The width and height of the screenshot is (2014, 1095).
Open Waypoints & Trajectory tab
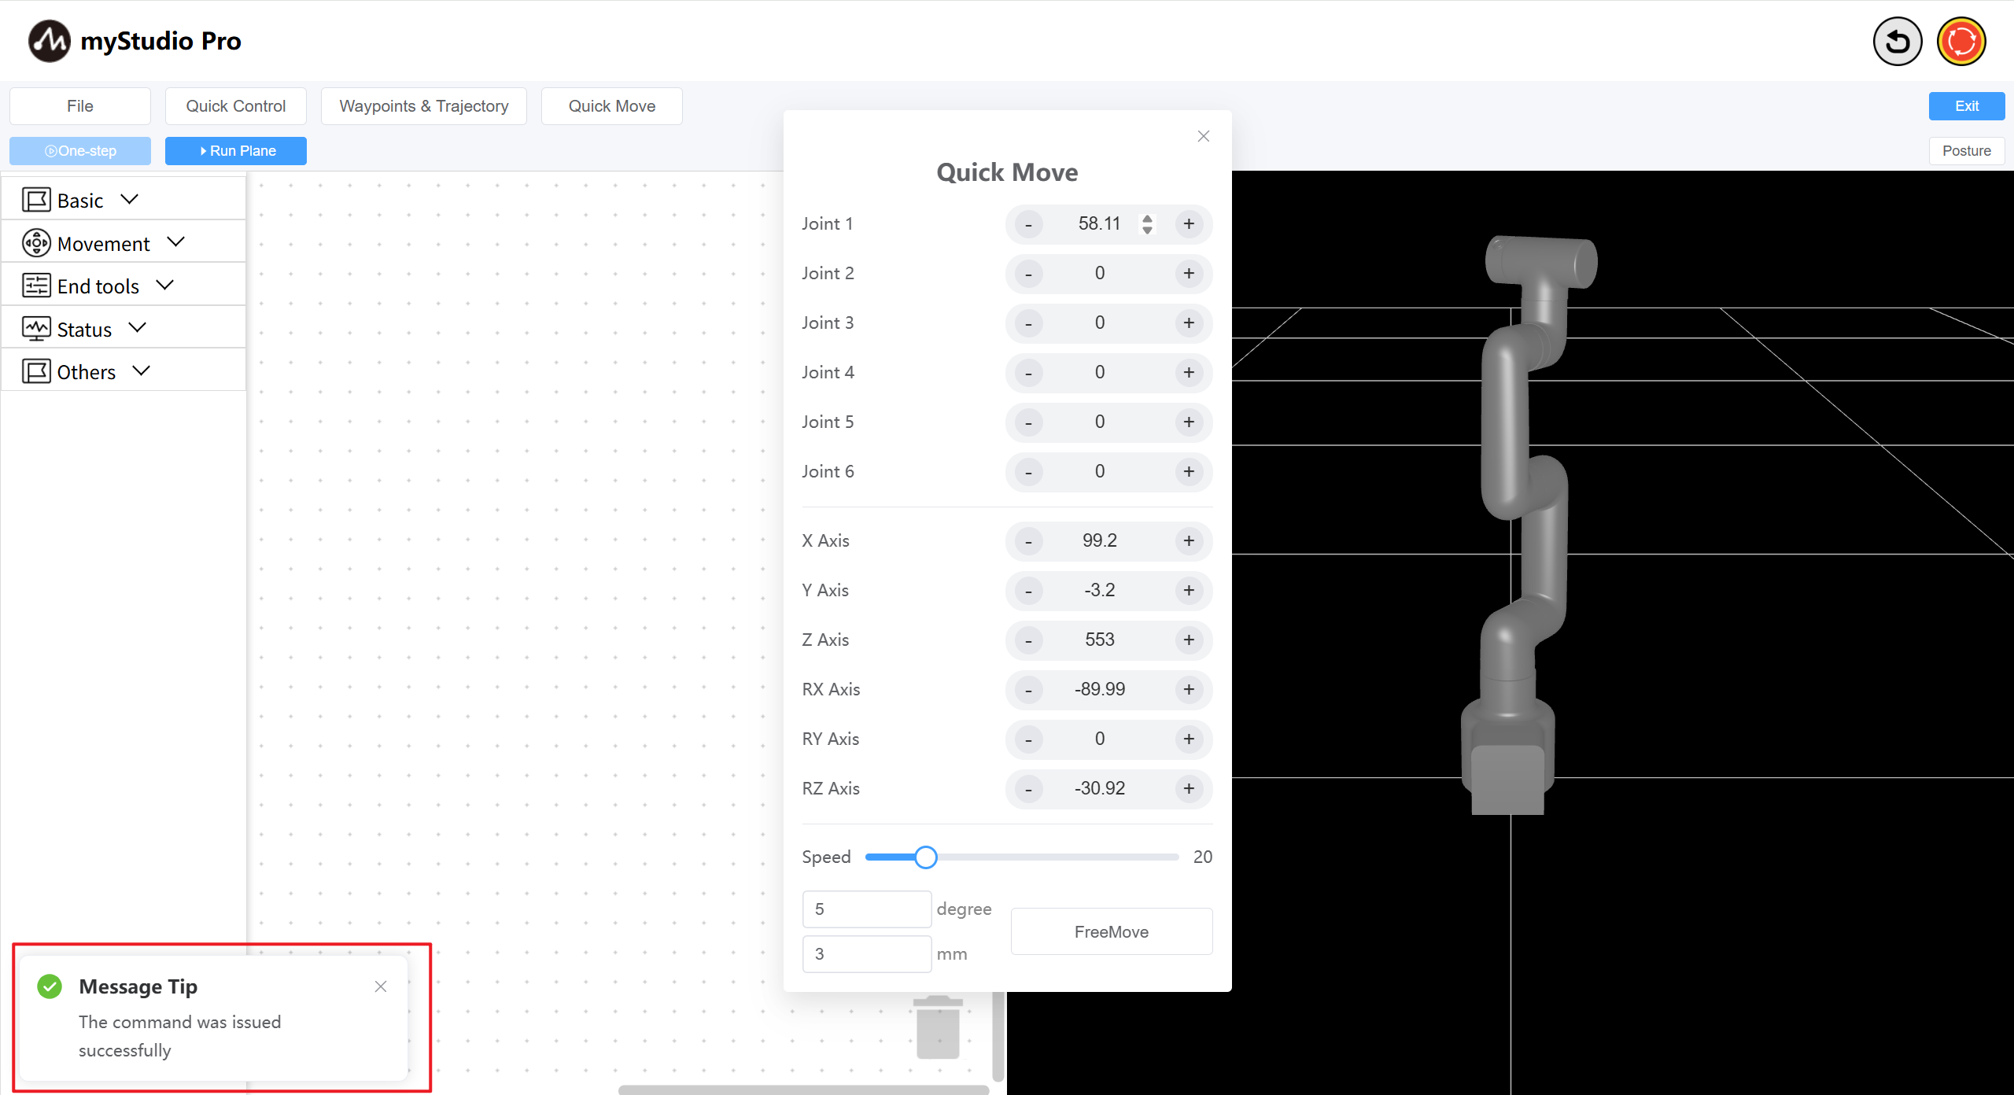[423, 106]
